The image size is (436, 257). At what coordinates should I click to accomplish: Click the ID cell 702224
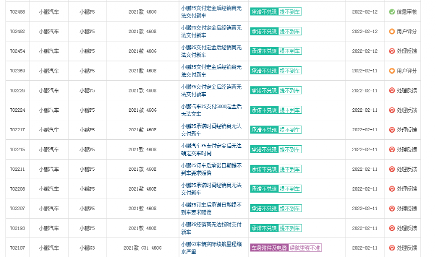(x=17, y=110)
